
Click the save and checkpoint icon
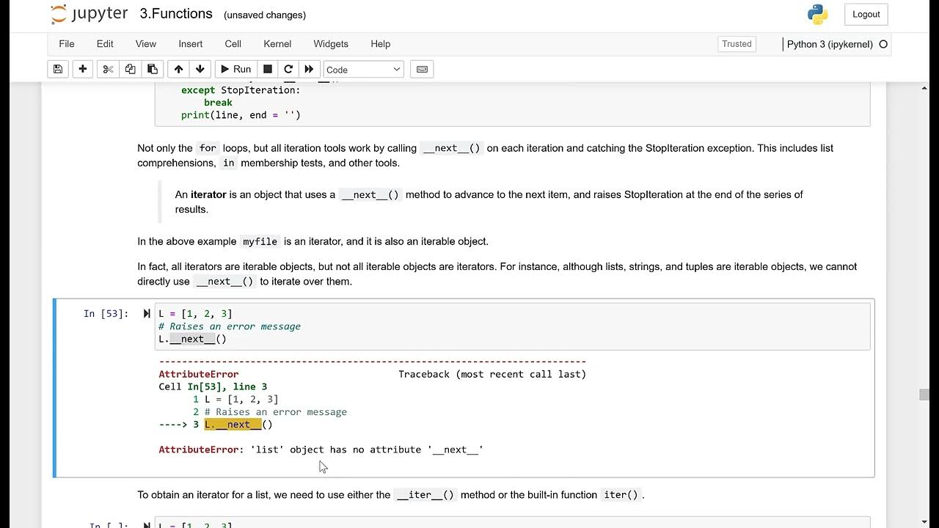(58, 69)
